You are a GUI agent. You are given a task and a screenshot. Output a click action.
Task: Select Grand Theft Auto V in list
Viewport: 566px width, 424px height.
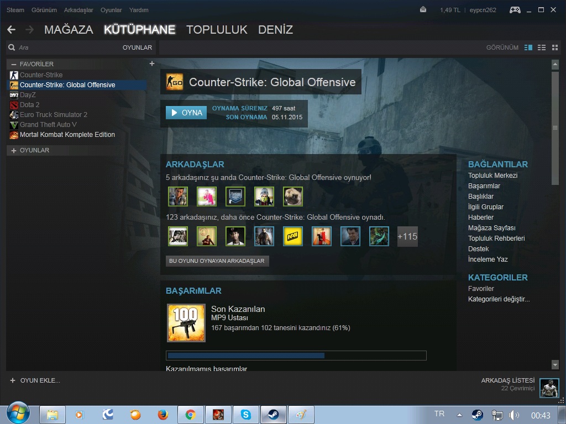[49, 125]
